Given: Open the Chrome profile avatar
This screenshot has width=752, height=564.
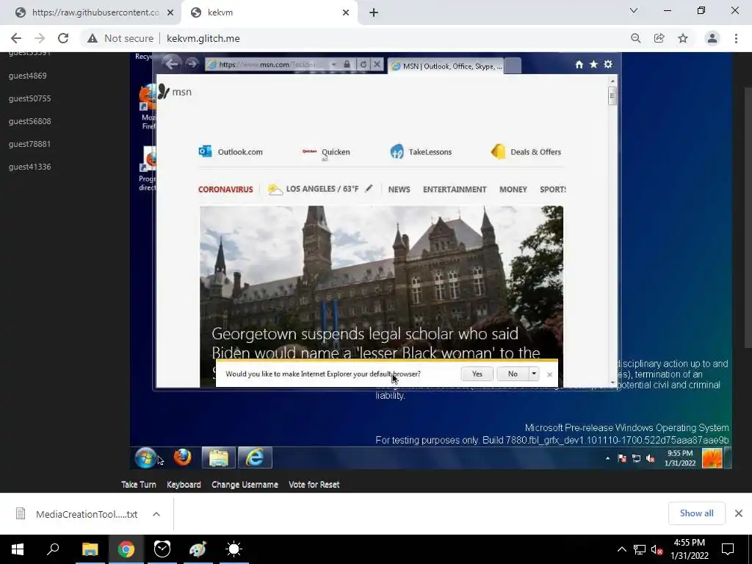Looking at the screenshot, I should click(x=712, y=38).
